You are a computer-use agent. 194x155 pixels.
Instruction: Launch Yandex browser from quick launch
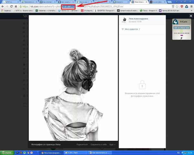[x=31, y=153]
